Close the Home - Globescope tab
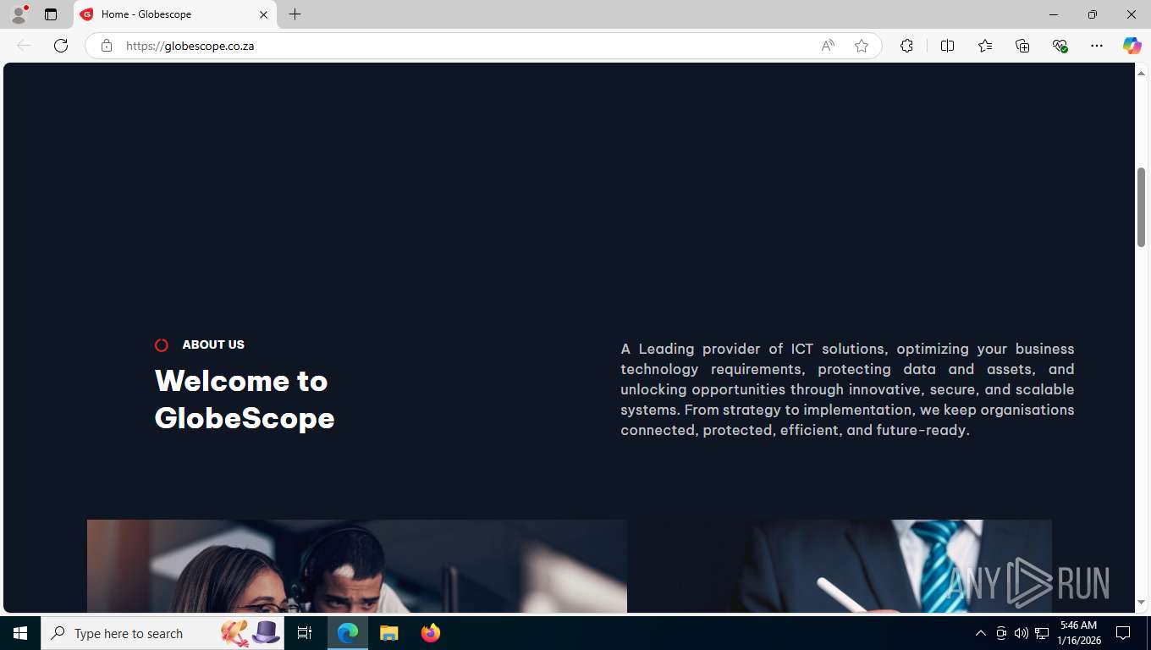 click(x=263, y=14)
